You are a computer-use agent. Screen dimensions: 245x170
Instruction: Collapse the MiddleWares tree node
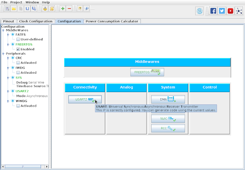pos(3,30)
